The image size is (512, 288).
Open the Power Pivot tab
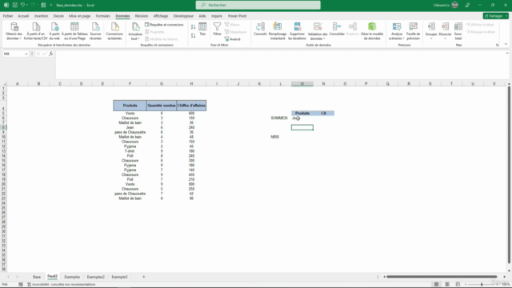click(x=237, y=16)
